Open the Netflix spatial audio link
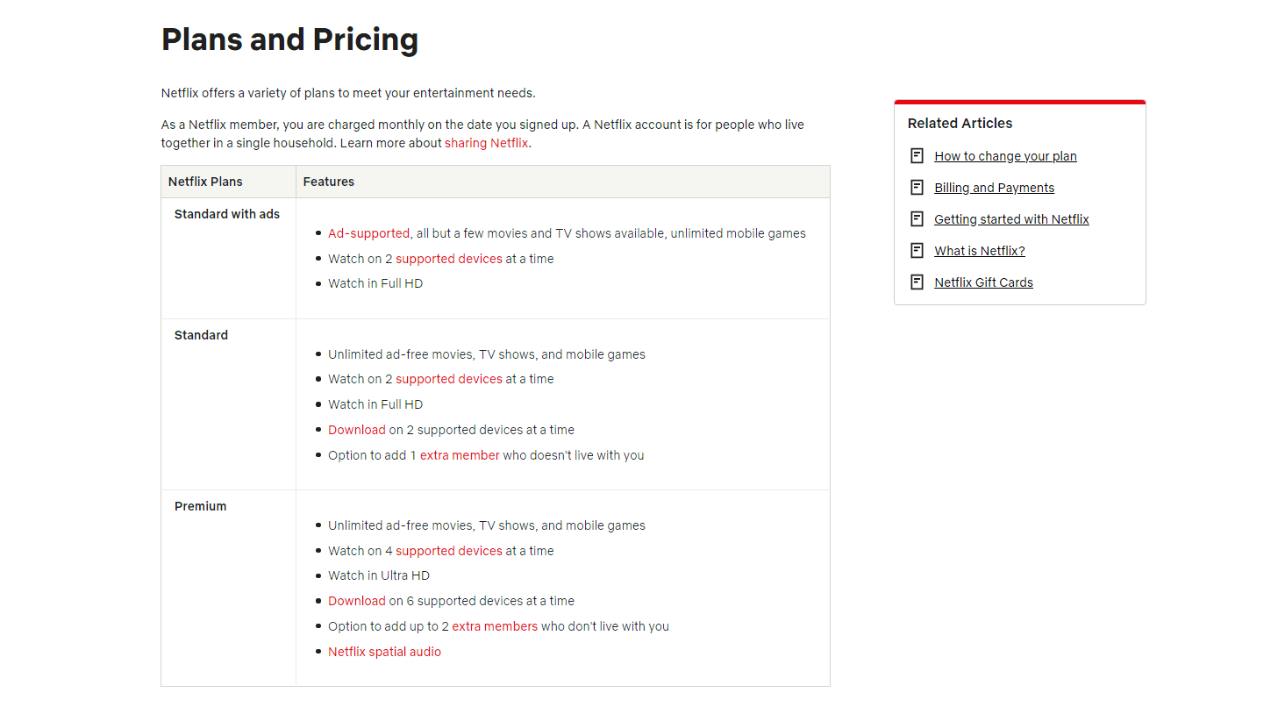The height and width of the screenshot is (707, 1285). coord(384,652)
